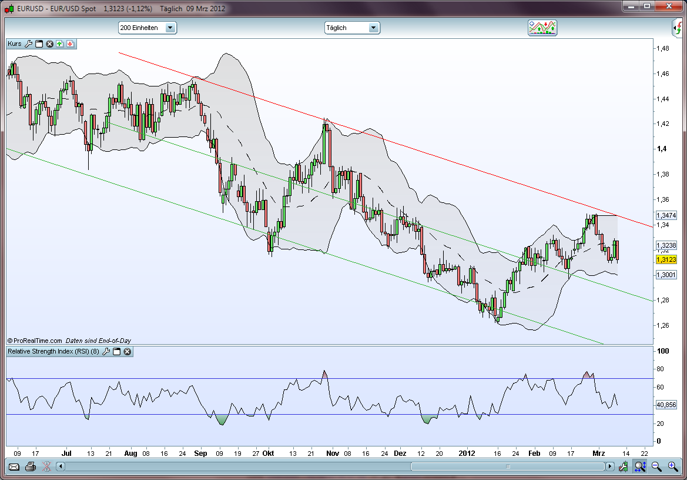Open the Kurs indicator settings wrench
The width and height of the screenshot is (687, 480).
click(x=28, y=44)
